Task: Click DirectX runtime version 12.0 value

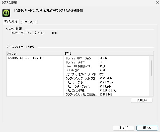Action: 54,33
